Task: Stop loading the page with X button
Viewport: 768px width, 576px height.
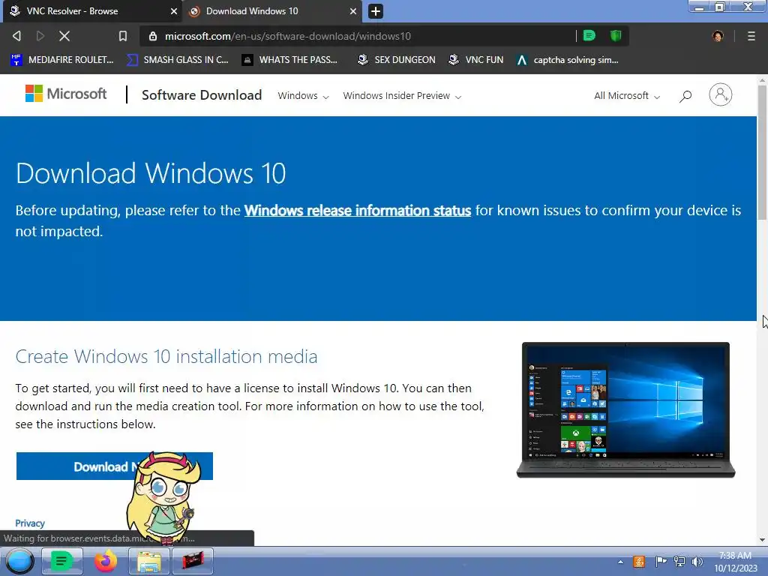Action: [x=64, y=36]
